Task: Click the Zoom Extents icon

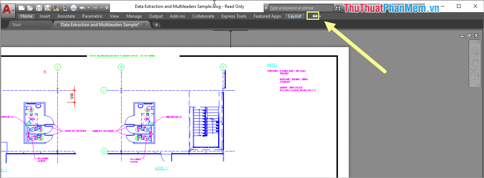Action: (x=475, y=73)
